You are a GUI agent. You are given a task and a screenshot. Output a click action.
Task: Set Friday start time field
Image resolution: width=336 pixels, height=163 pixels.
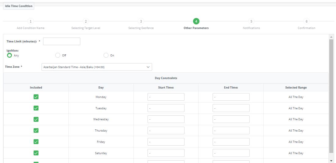[166, 142]
